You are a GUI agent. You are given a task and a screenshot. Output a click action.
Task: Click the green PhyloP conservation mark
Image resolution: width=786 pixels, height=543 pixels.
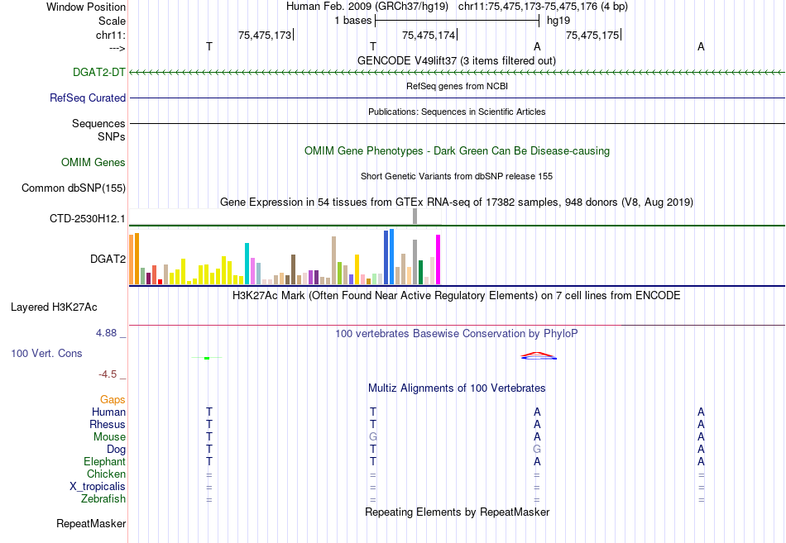pos(207,358)
